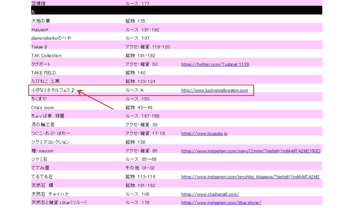Select the 天然石と雑貨 Lillue name
This screenshot has height=208, width=355.
pos(59,203)
